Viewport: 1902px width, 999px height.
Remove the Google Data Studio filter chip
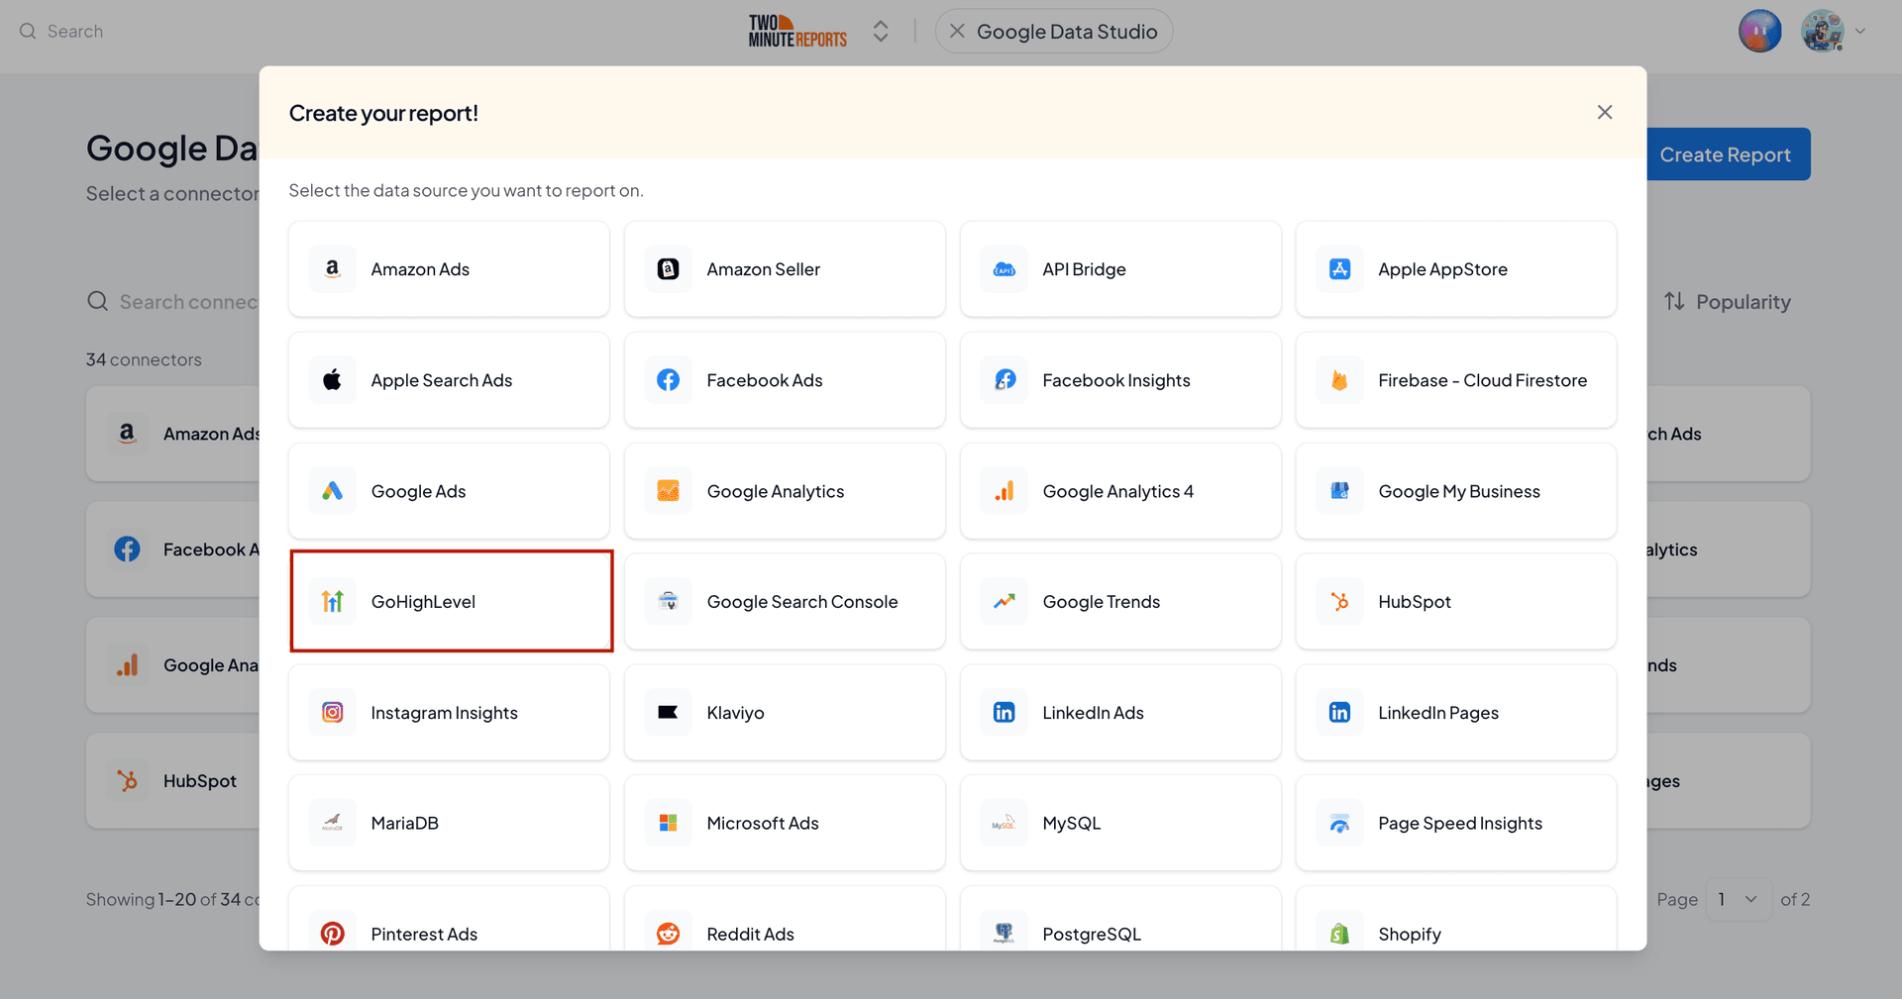(957, 32)
